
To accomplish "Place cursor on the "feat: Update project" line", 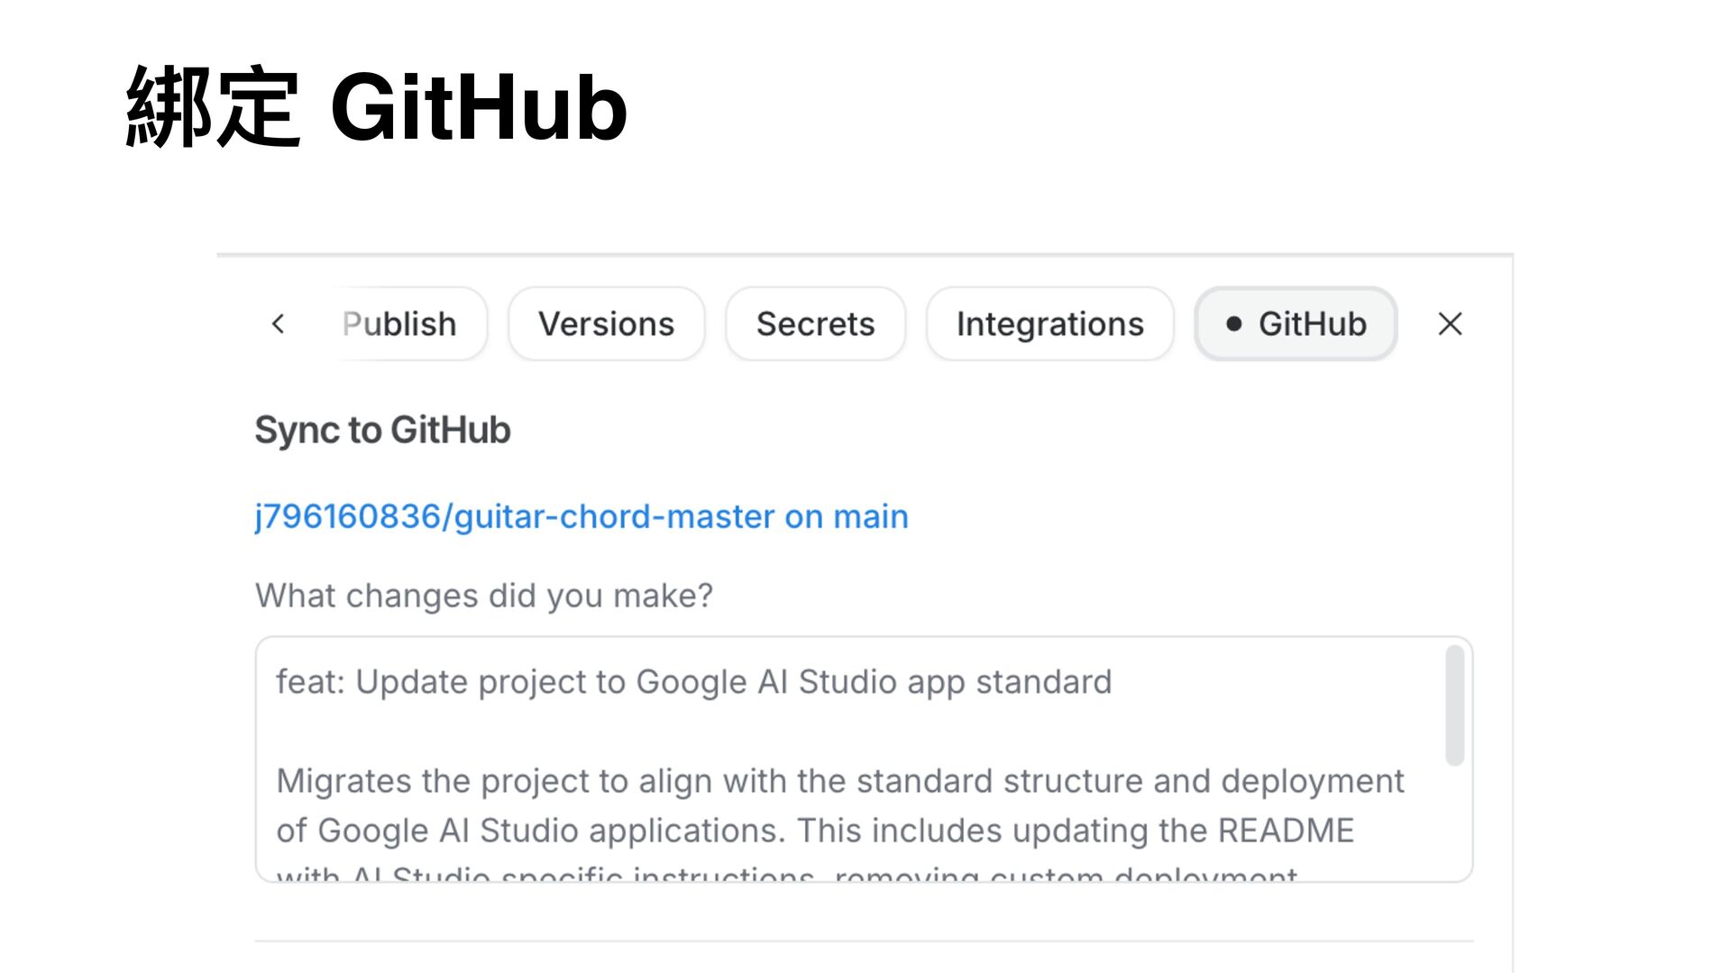I will (692, 683).
